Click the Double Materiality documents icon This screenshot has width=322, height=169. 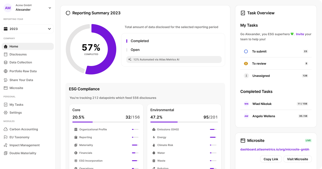point(6,153)
